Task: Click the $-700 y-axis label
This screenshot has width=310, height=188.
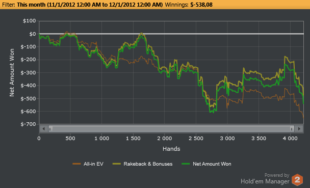Action: point(28,124)
